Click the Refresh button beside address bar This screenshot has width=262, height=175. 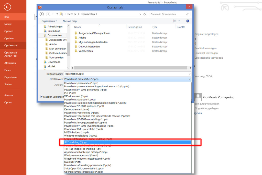pyautogui.click(x=145, y=14)
